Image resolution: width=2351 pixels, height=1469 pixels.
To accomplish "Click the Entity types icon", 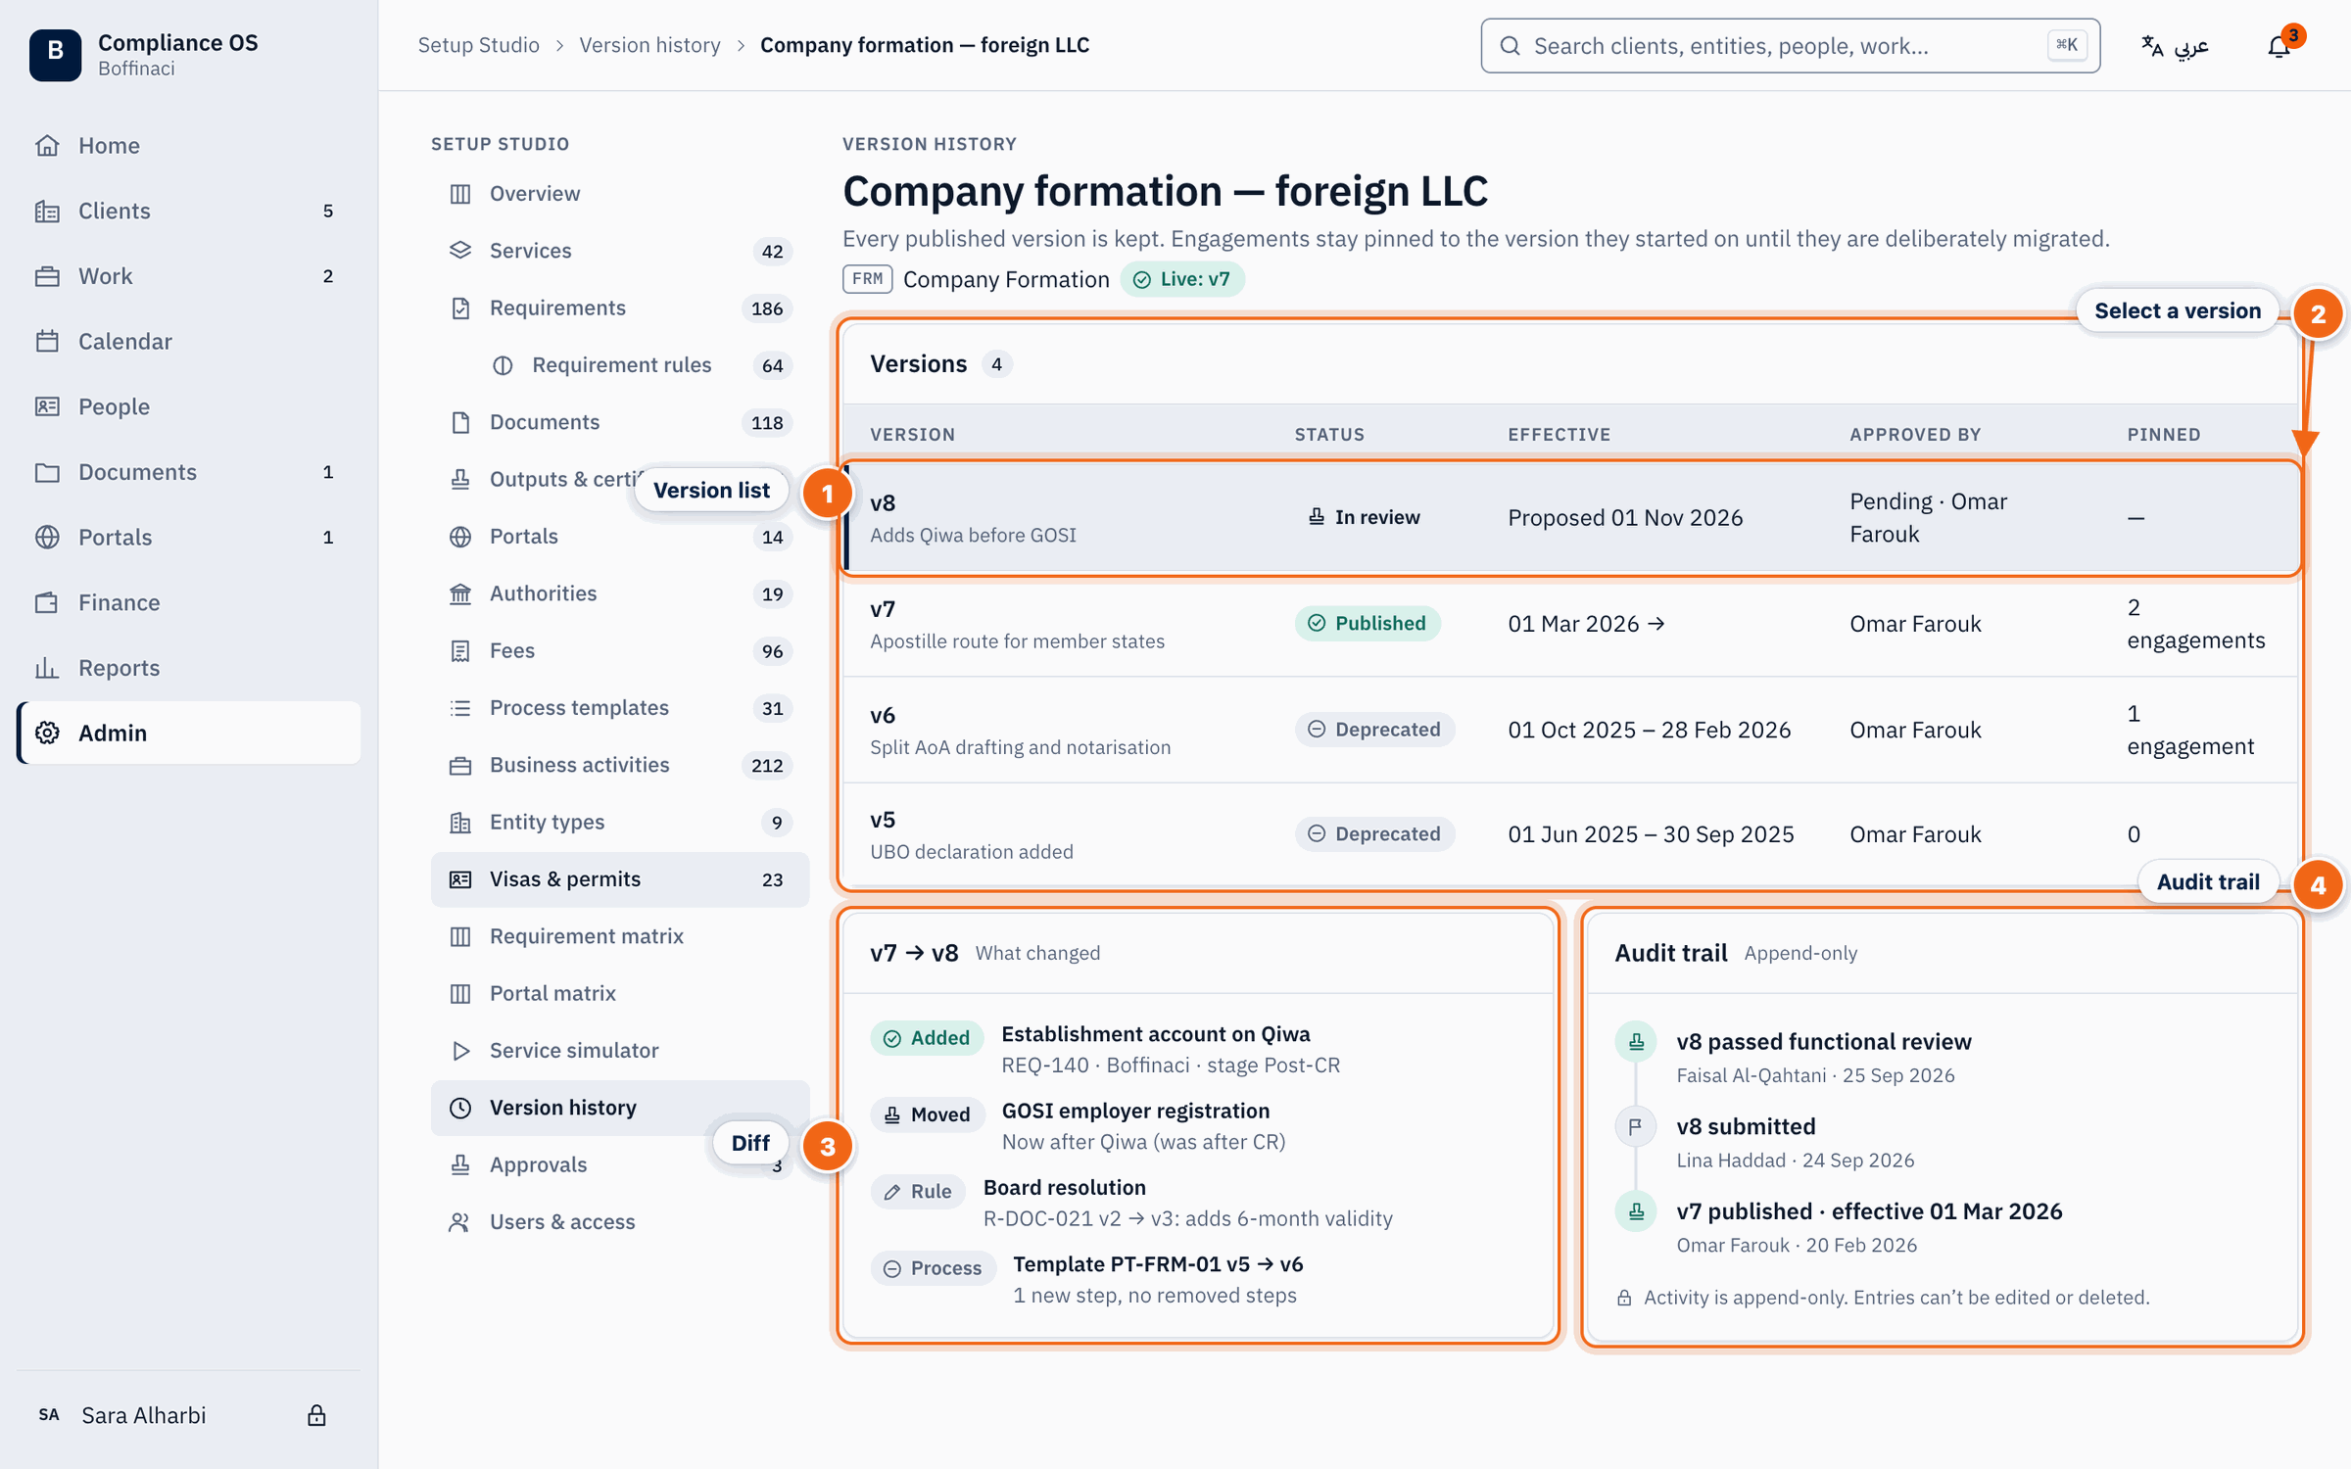I will 459,823.
